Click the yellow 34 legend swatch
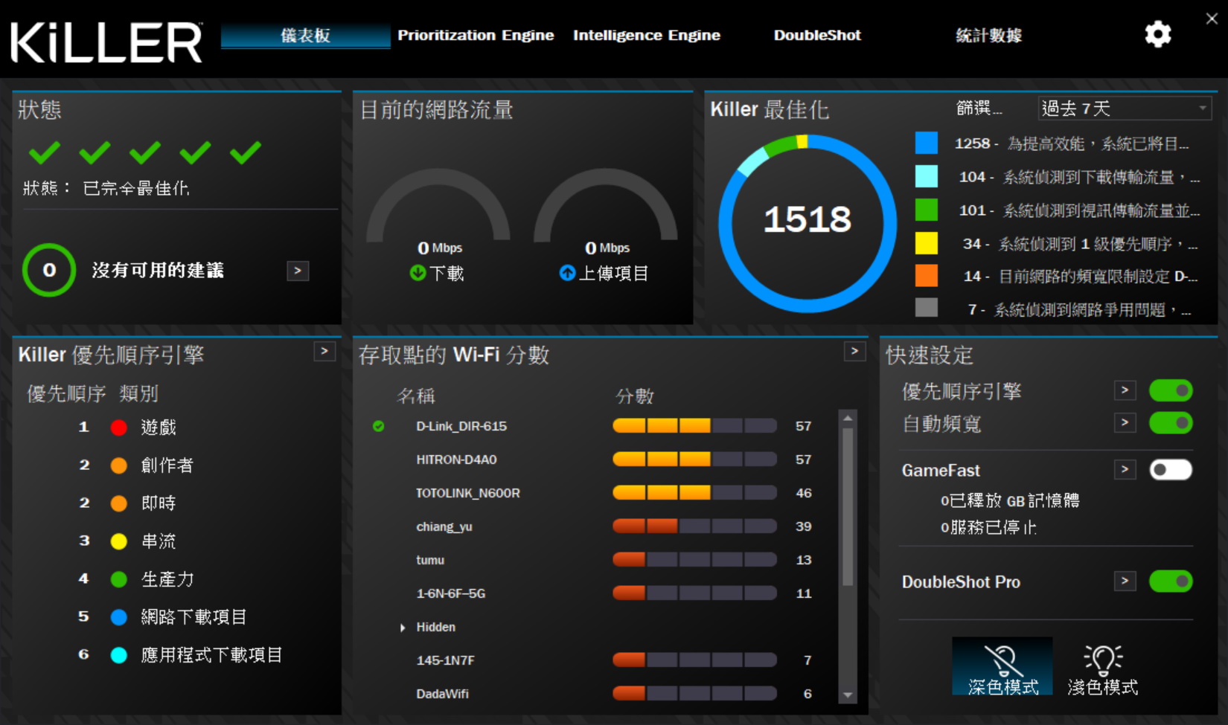This screenshot has width=1228, height=725. coord(927,242)
